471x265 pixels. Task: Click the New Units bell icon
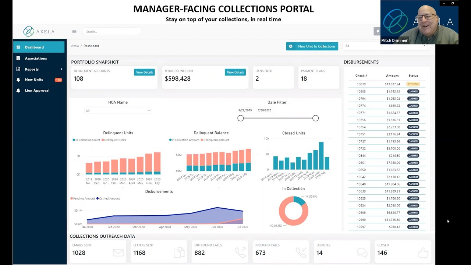[x=18, y=79]
